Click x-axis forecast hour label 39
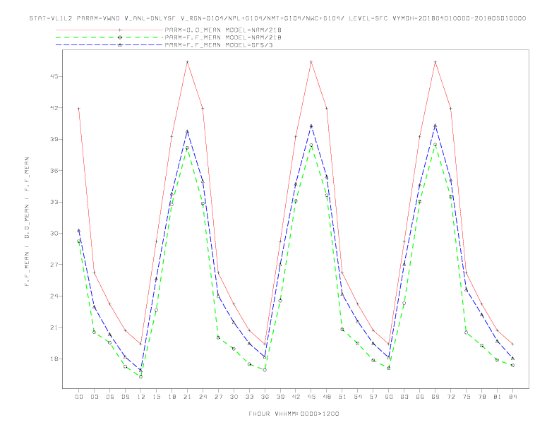 point(280,397)
